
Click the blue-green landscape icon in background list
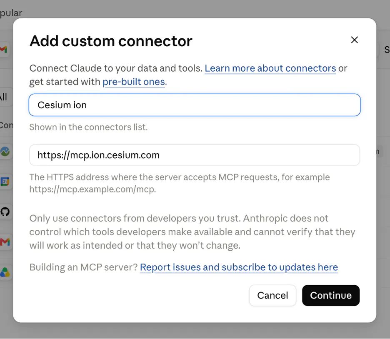pyautogui.click(x=5, y=151)
